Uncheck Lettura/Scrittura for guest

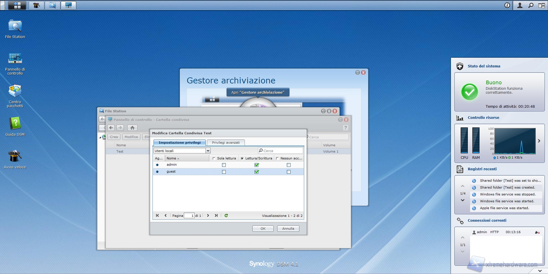click(257, 172)
